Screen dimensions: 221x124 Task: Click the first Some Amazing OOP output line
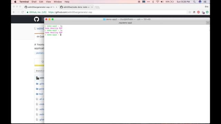54,28
